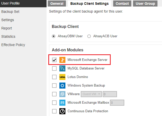Click the Continuous Data Protection clock icon
This screenshot has width=162, height=116.
pyautogui.click(x=62, y=111)
